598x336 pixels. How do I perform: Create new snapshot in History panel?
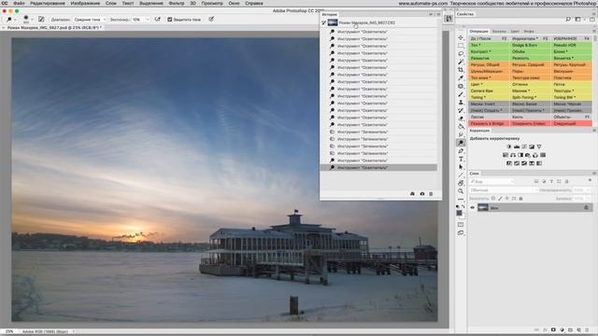[x=421, y=194]
